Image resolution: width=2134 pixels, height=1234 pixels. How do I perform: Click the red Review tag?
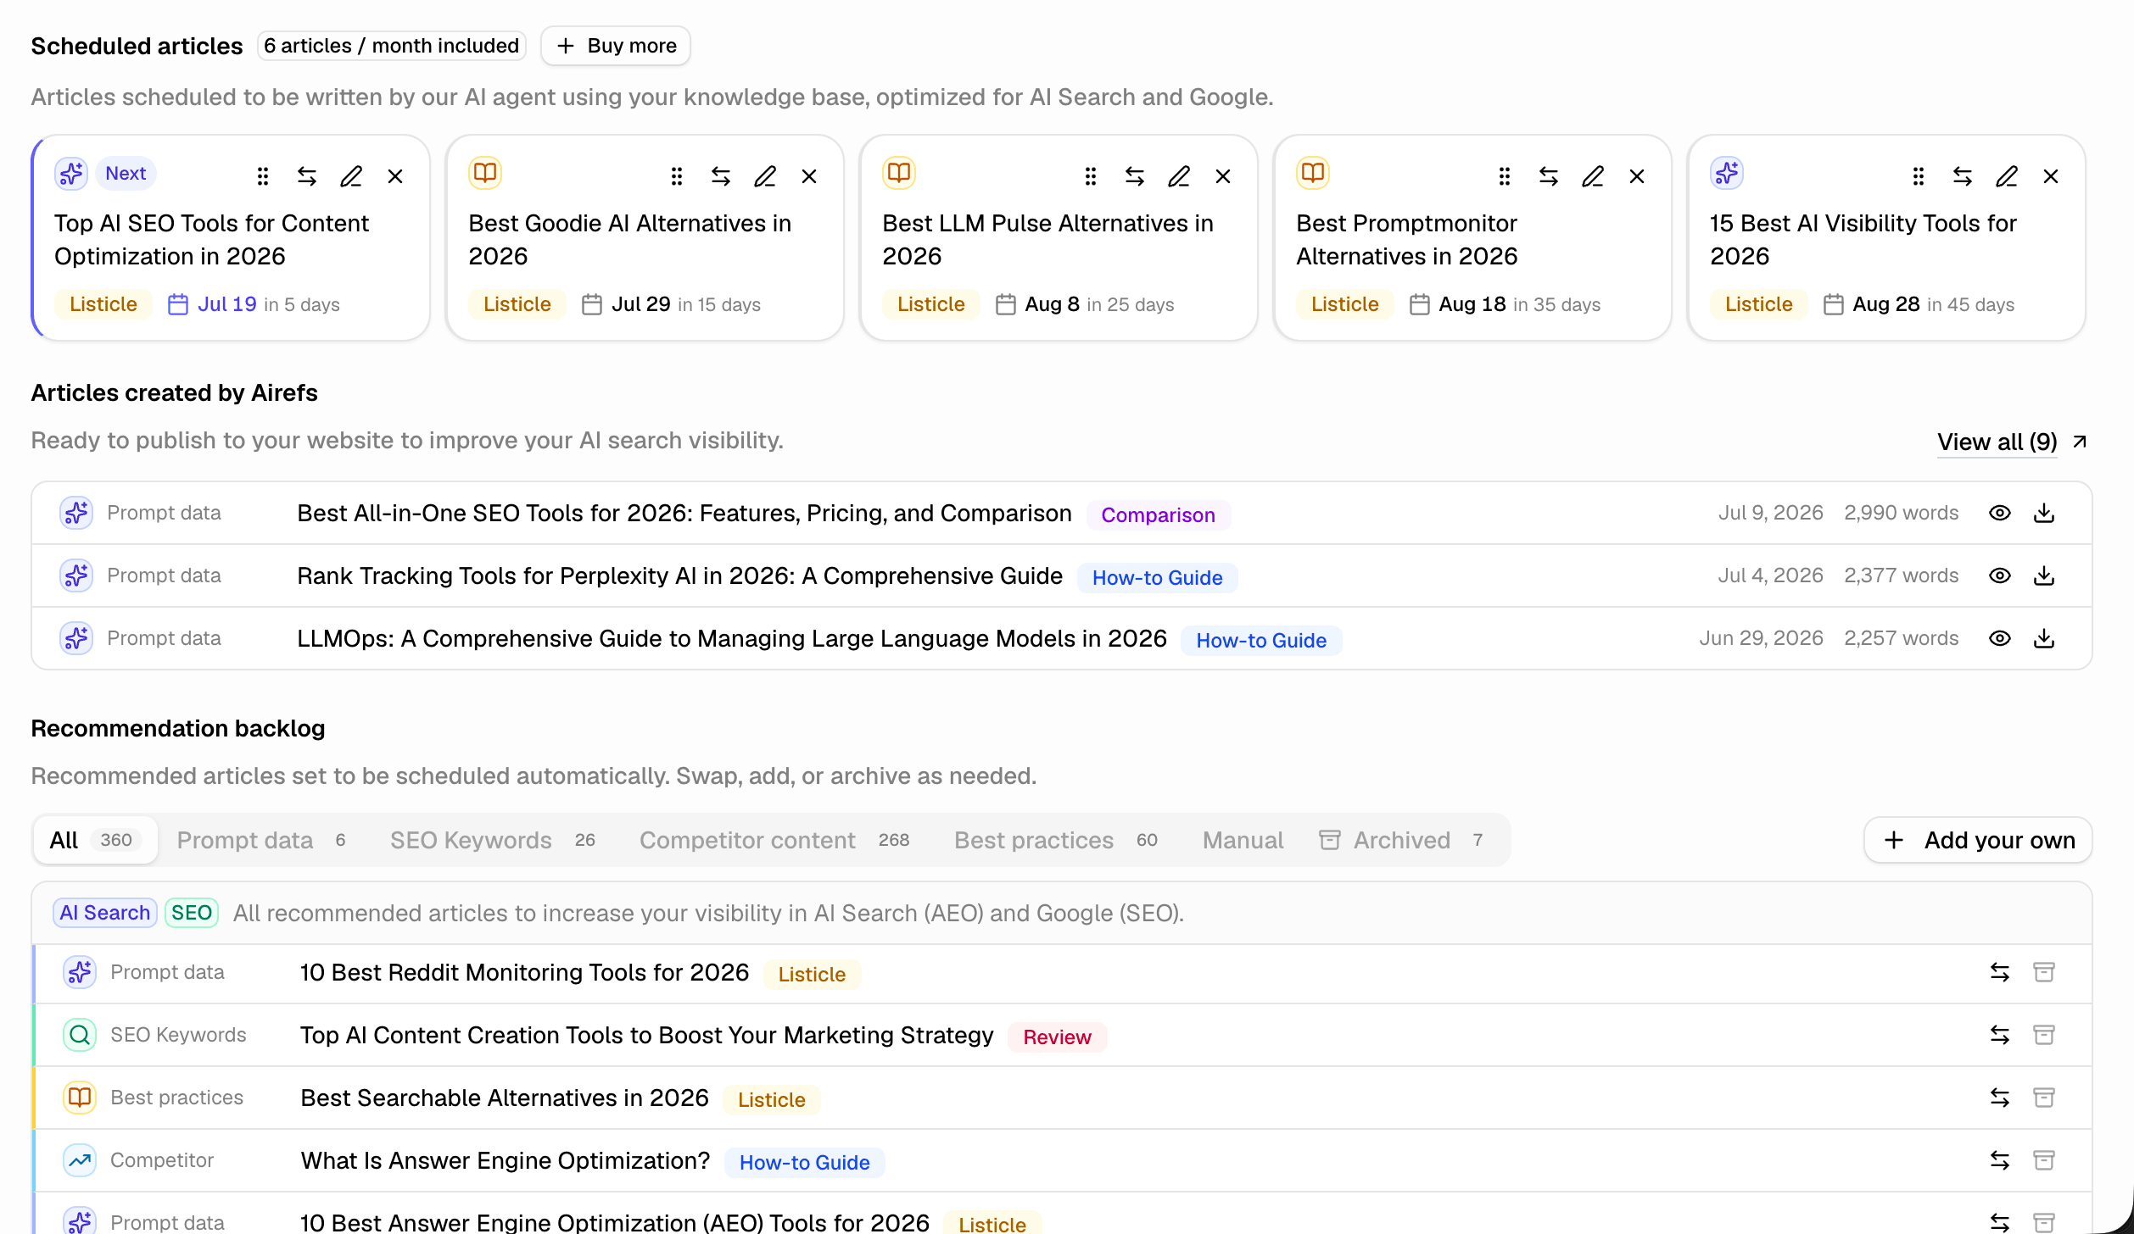tap(1057, 1037)
